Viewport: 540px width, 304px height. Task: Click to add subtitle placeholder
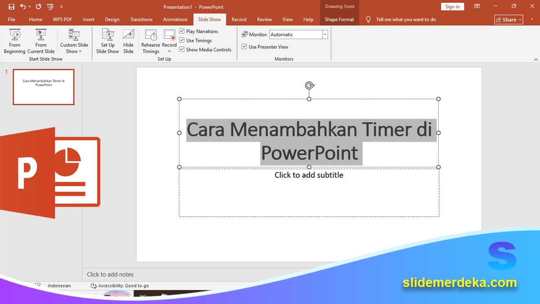coord(309,192)
